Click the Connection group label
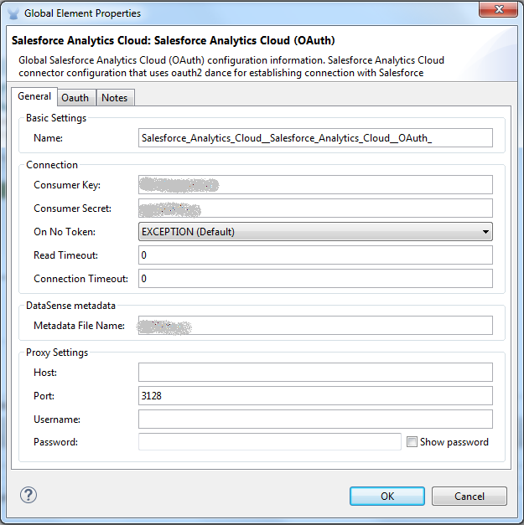 point(52,165)
